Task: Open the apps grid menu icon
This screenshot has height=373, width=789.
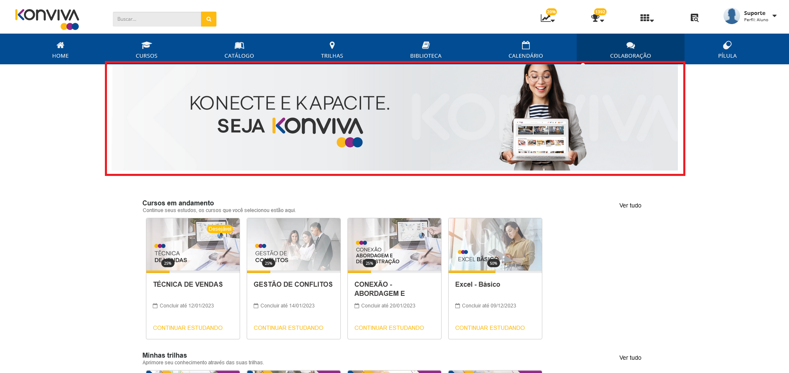Action: (646, 18)
